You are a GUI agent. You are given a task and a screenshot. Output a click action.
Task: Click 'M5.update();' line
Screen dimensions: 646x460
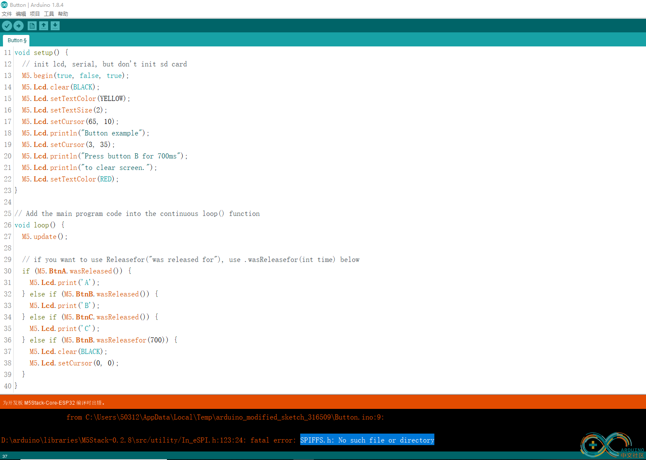45,236
